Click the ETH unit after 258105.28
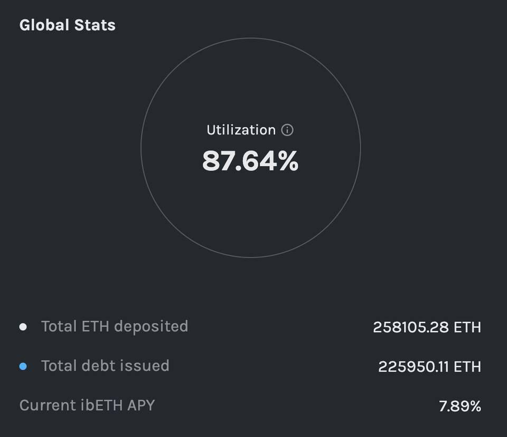Screen dimensions: 507x437 pyautogui.click(x=467, y=327)
